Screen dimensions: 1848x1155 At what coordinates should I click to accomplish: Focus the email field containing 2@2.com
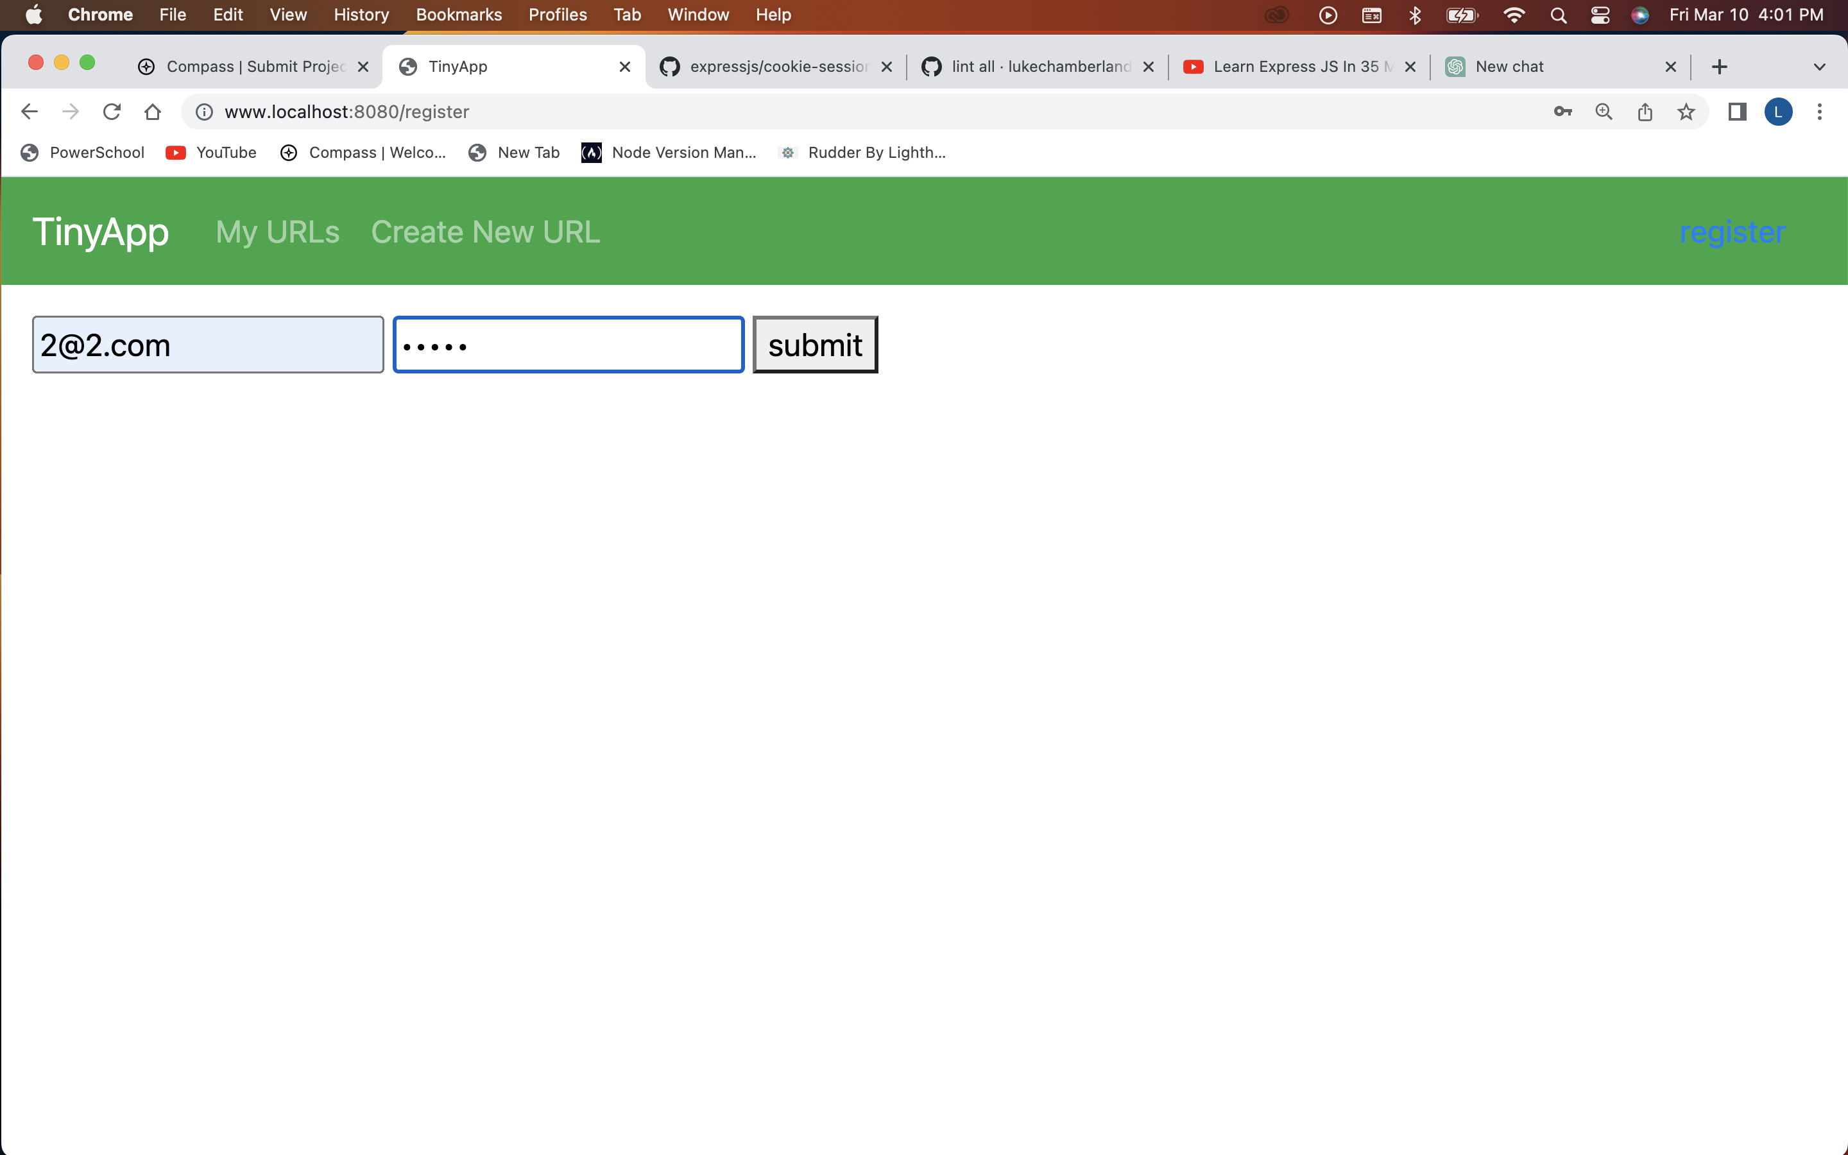pyautogui.click(x=208, y=345)
